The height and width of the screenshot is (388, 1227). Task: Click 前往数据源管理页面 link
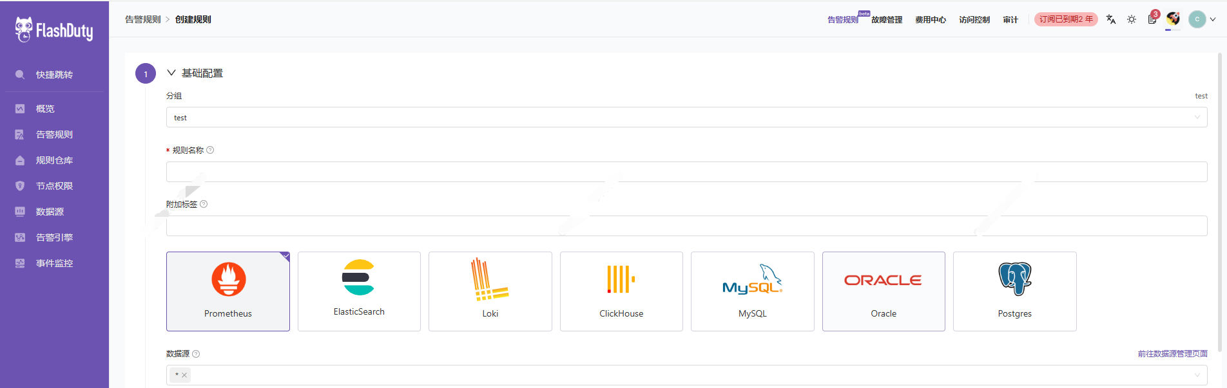click(x=1172, y=353)
